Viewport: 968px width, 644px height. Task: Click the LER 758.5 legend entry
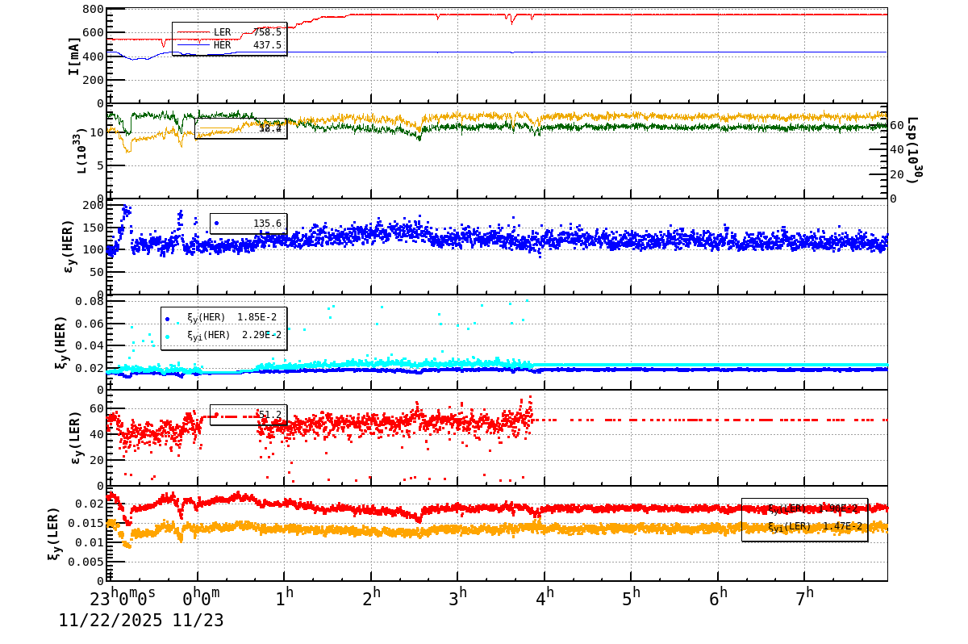coord(229,32)
